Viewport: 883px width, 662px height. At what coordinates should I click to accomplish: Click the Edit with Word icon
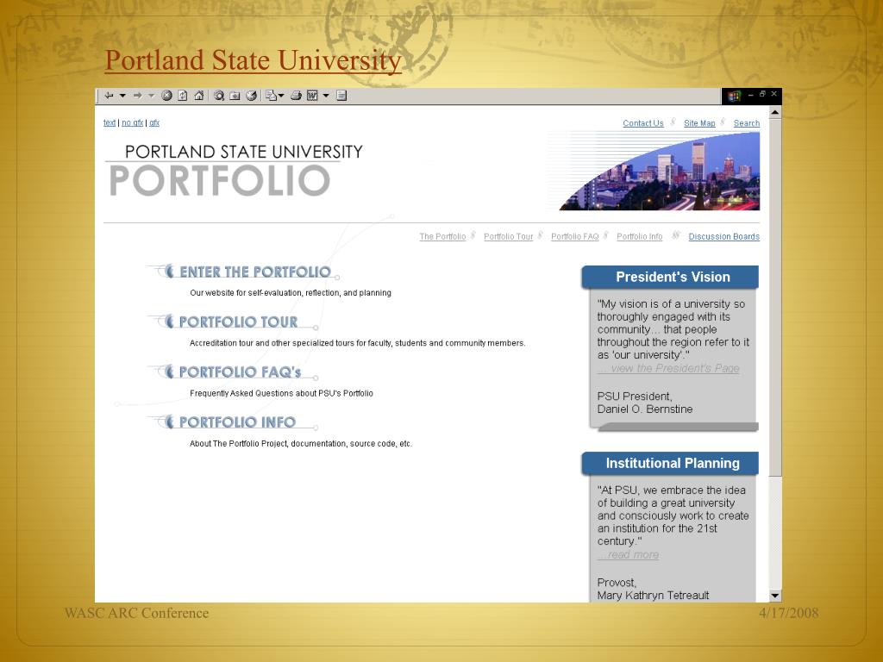[312, 96]
